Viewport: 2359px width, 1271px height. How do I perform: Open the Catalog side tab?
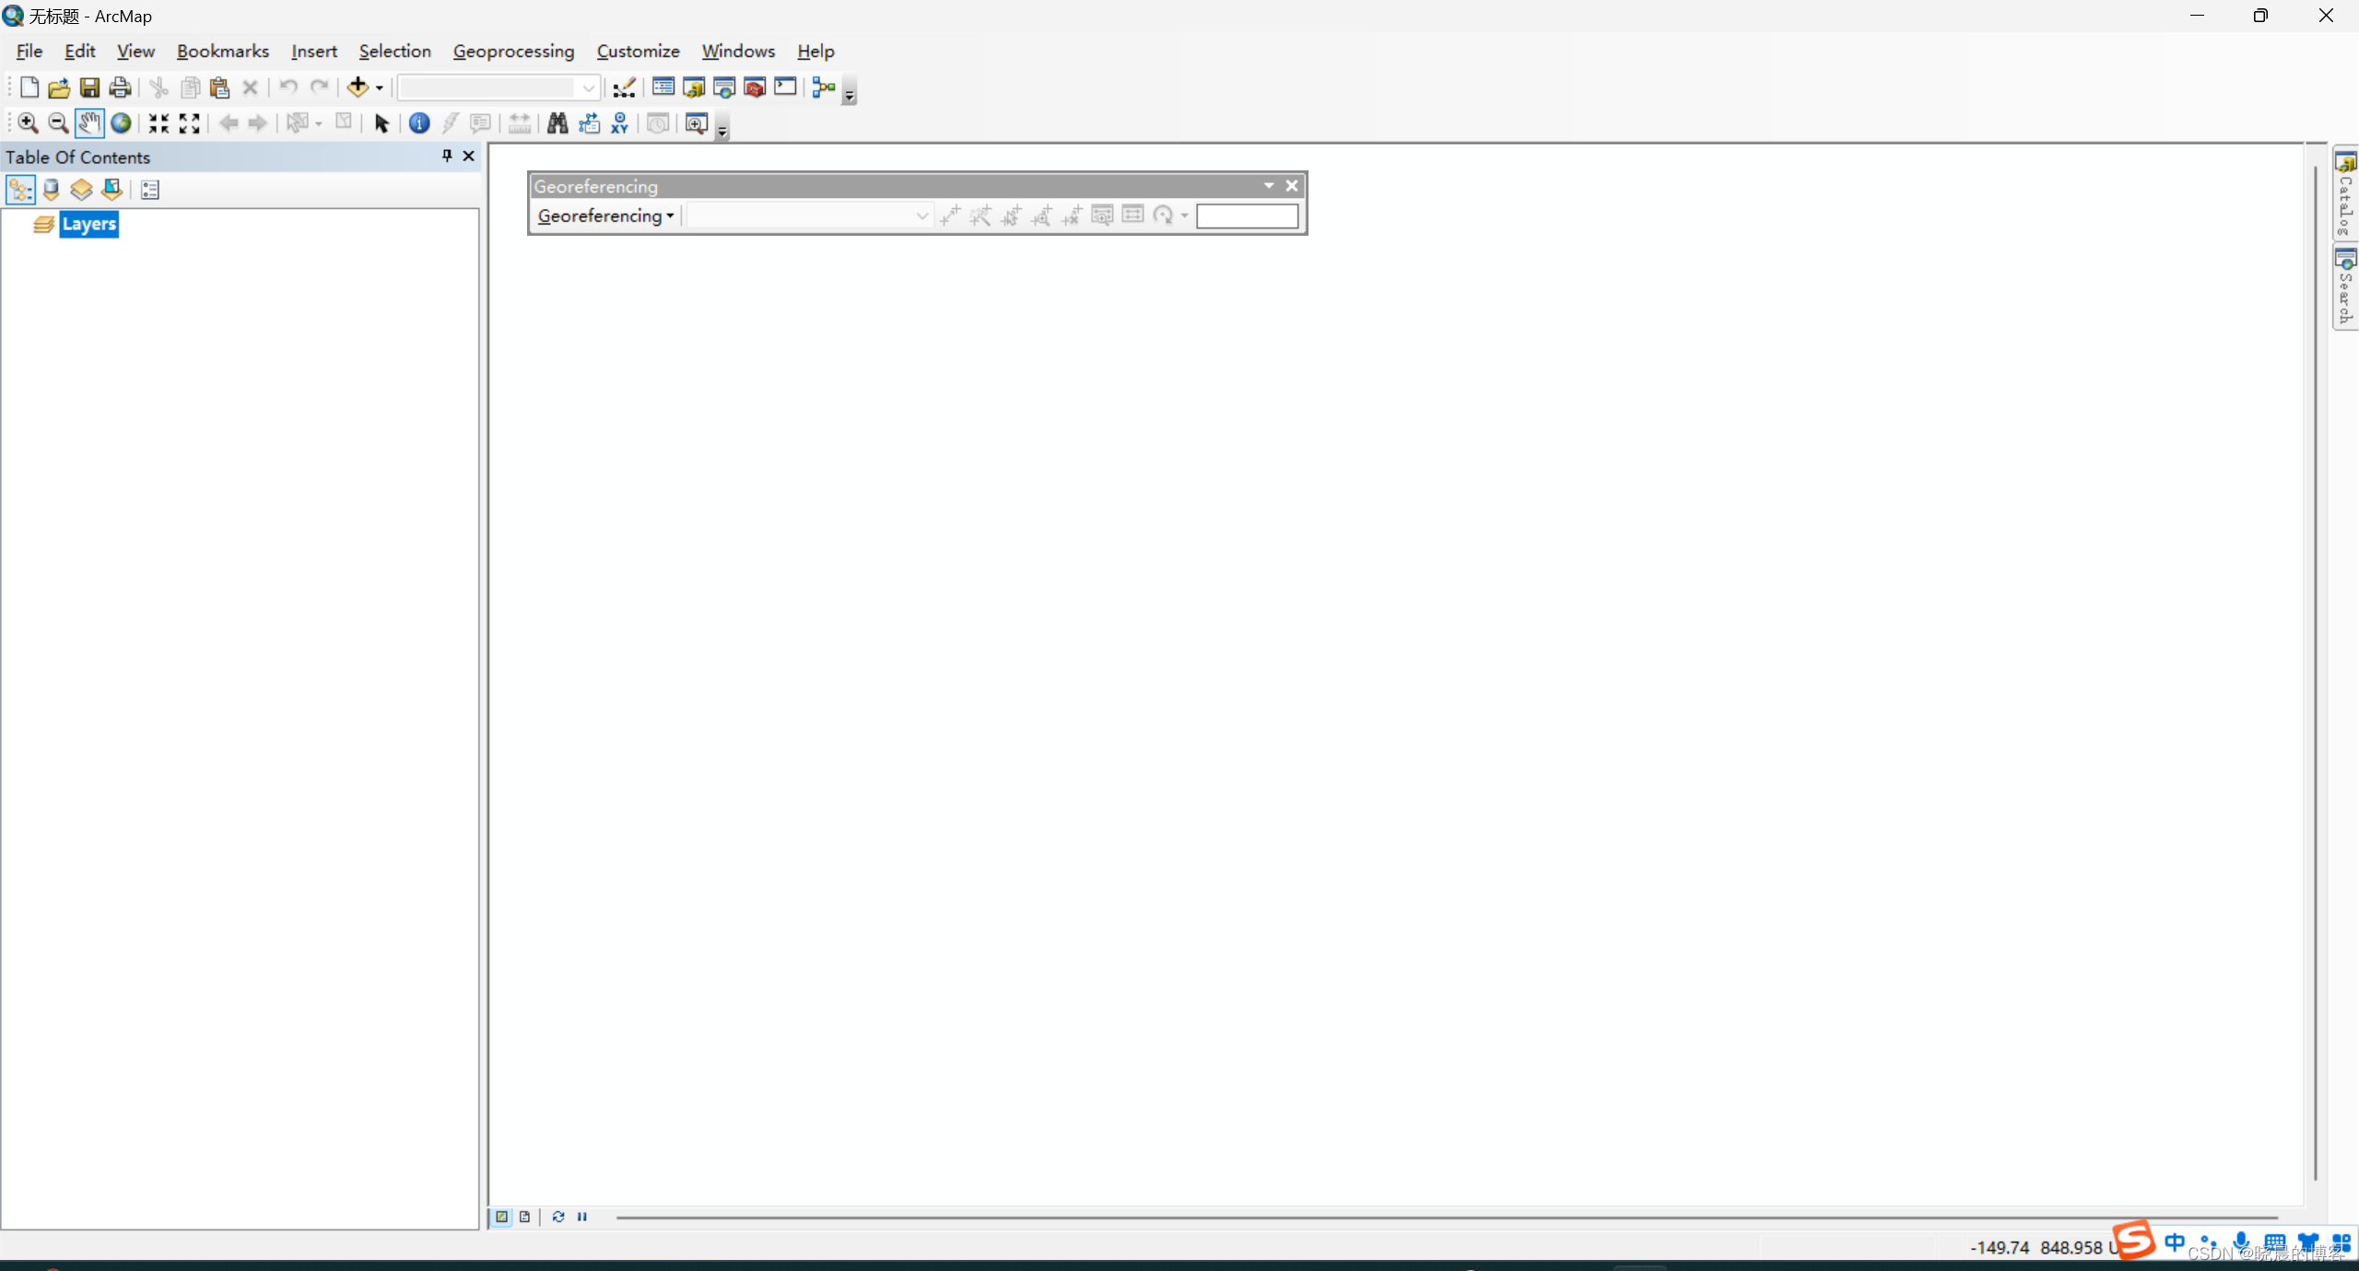2346,193
